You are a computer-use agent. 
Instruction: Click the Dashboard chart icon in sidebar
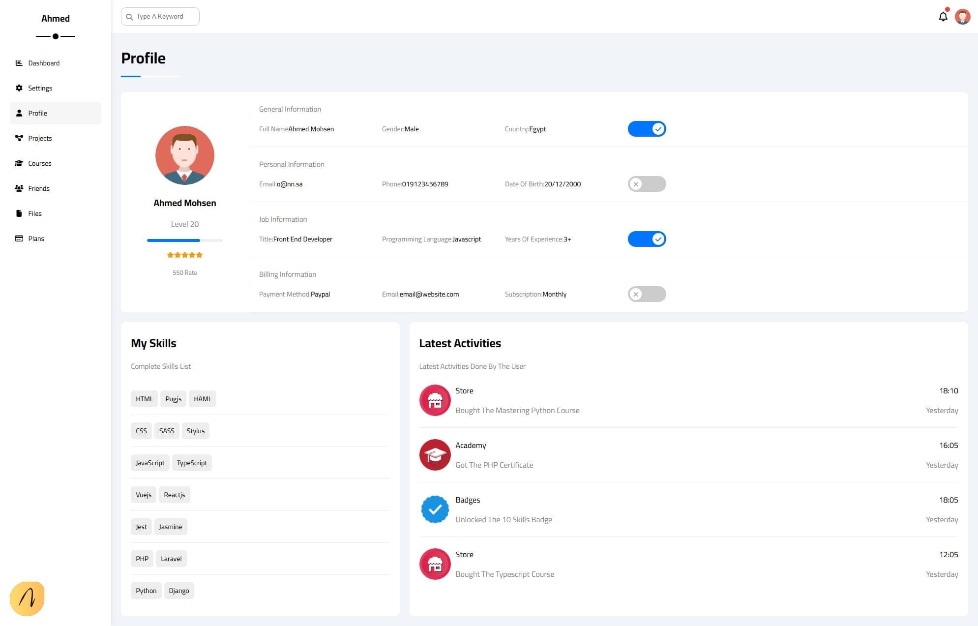click(19, 63)
